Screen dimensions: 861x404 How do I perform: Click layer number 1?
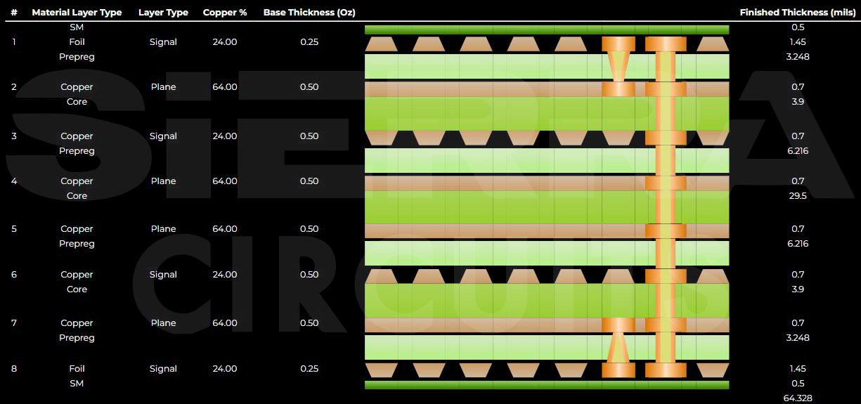click(x=13, y=42)
